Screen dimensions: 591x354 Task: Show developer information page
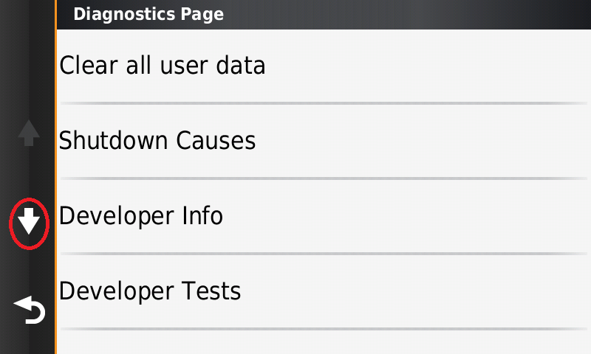coord(141,216)
